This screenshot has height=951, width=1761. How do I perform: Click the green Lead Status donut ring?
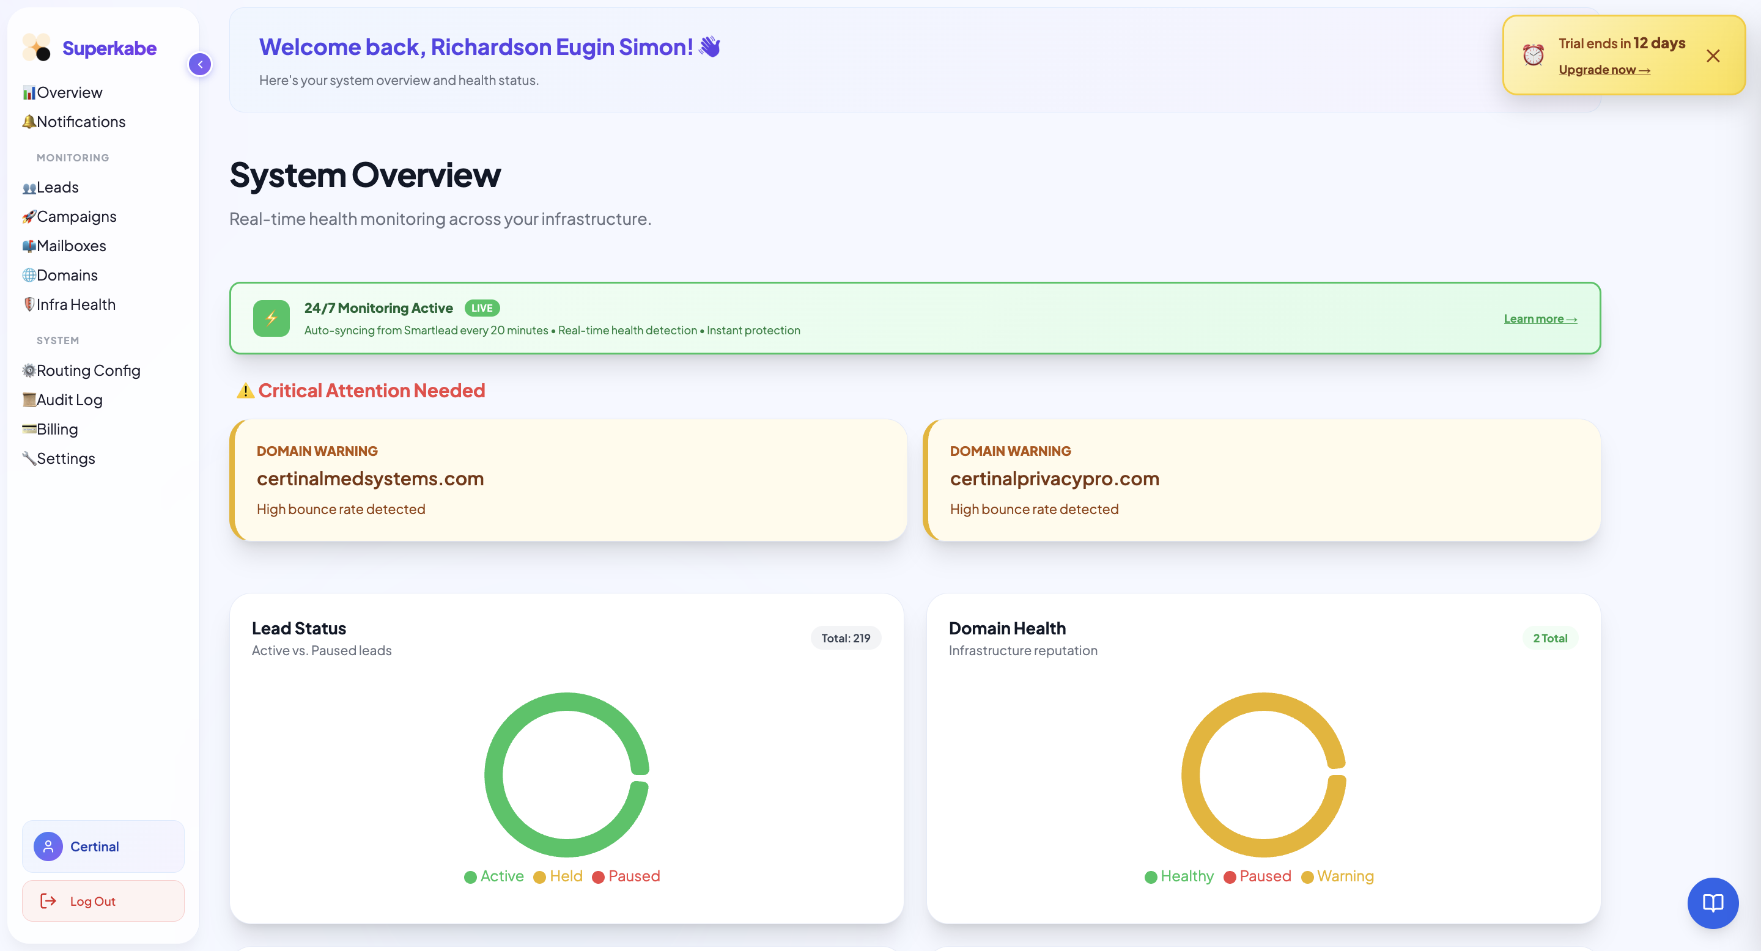pyautogui.click(x=493, y=776)
